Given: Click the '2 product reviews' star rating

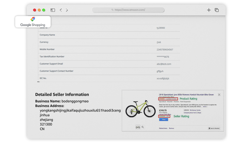Looking at the screenshot, I should pyautogui.click(x=168, y=99).
